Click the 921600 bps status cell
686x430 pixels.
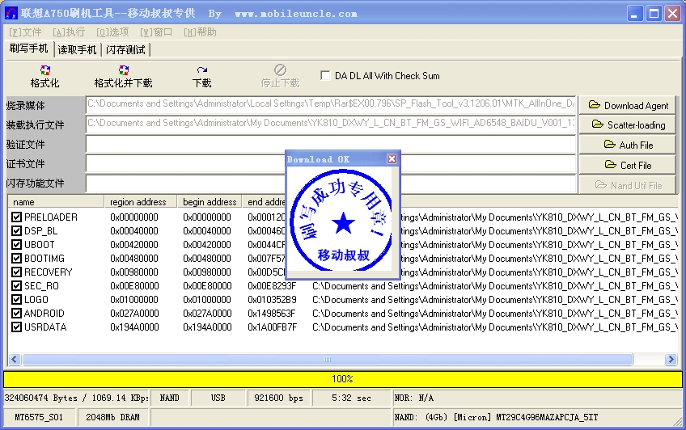278,398
